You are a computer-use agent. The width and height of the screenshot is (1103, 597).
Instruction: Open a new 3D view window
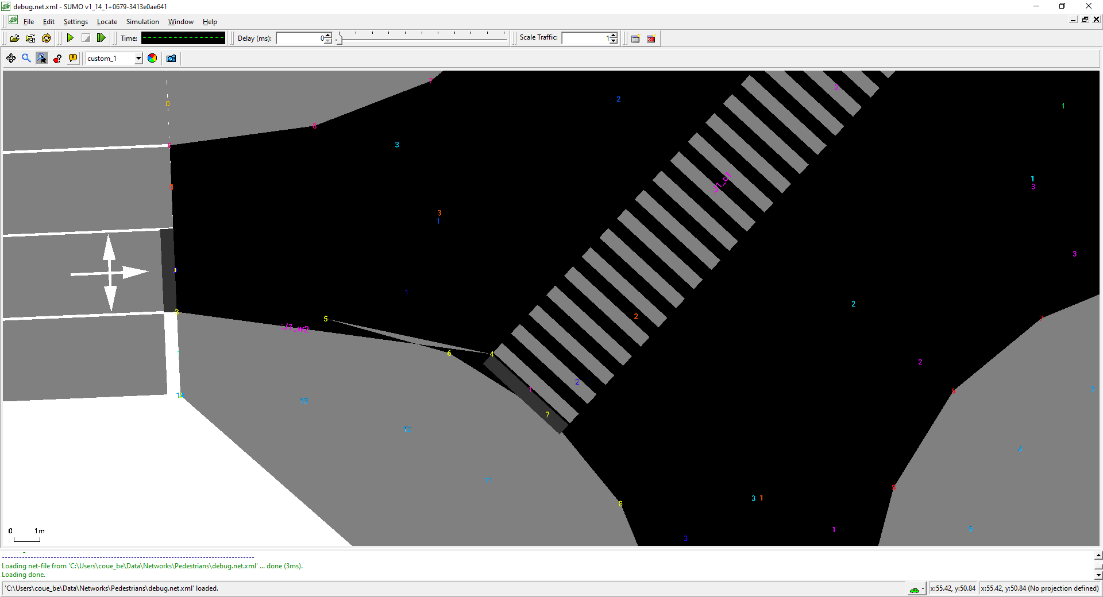tap(651, 38)
